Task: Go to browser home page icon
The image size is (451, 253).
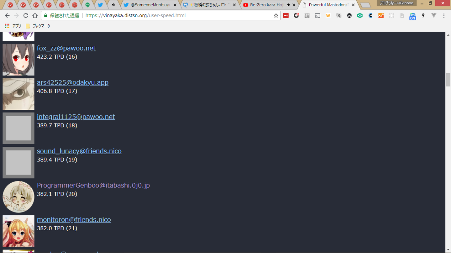Action: coord(35,15)
